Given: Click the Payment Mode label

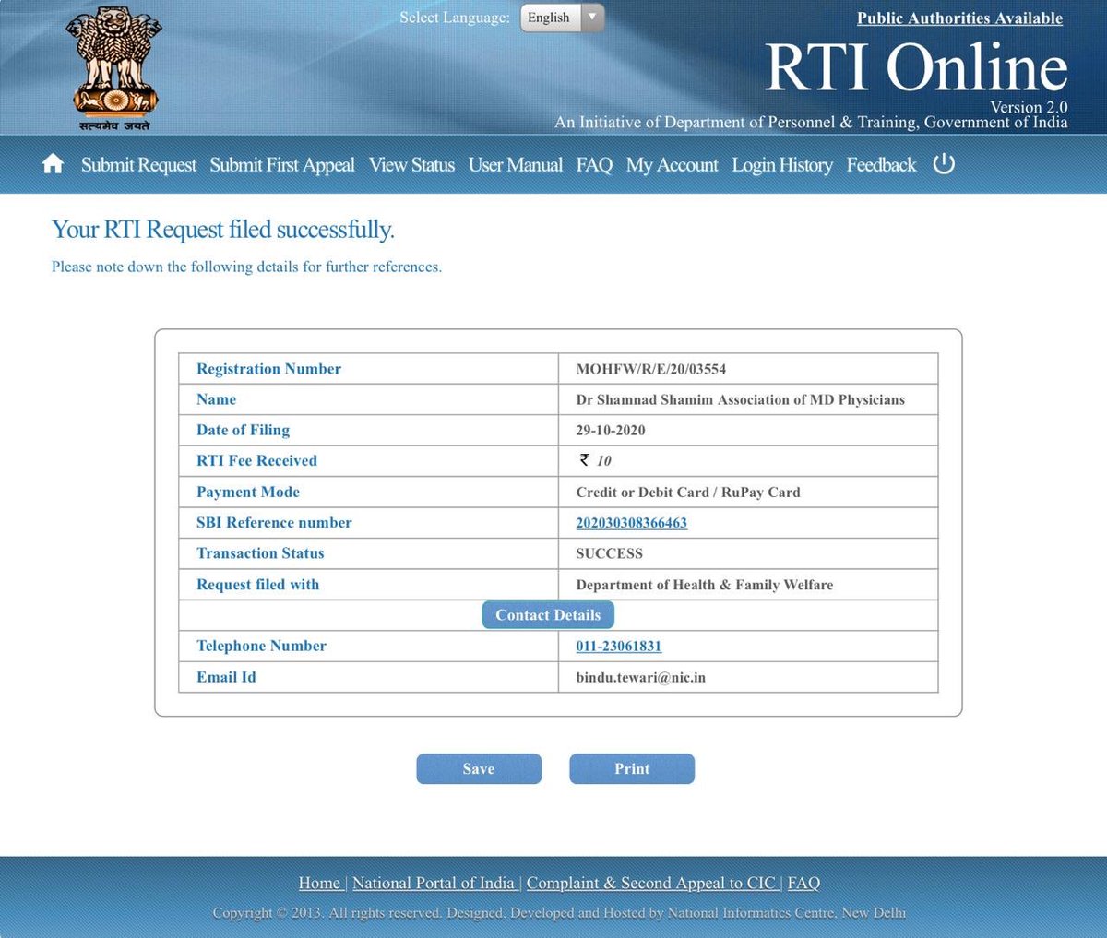Looking at the screenshot, I should pos(248,493).
